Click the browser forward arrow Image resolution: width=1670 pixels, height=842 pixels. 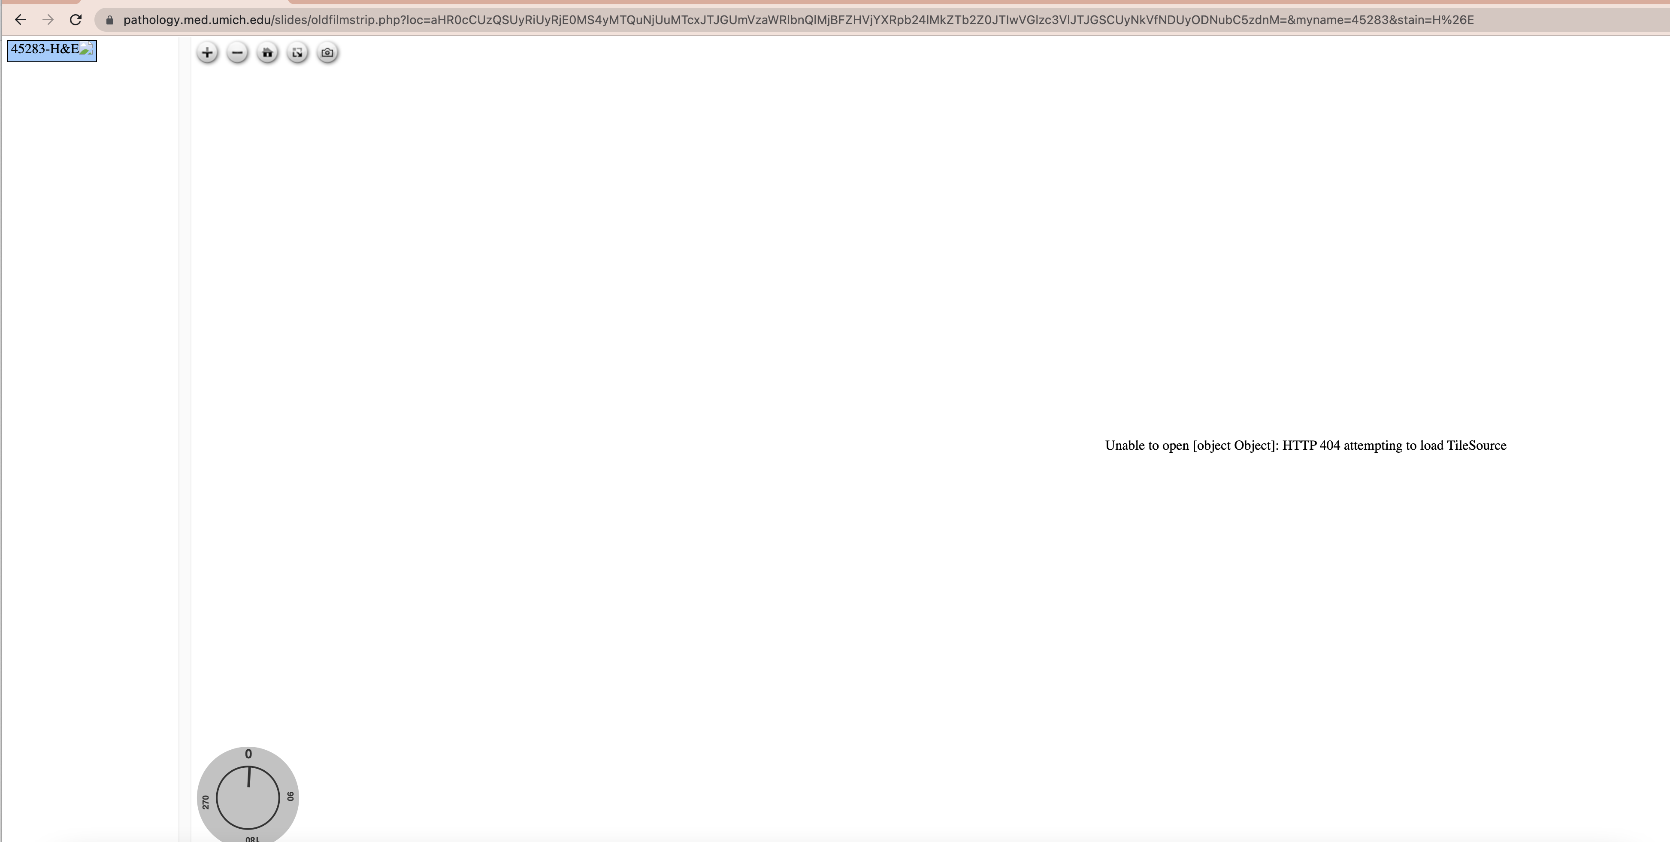[48, 20]
